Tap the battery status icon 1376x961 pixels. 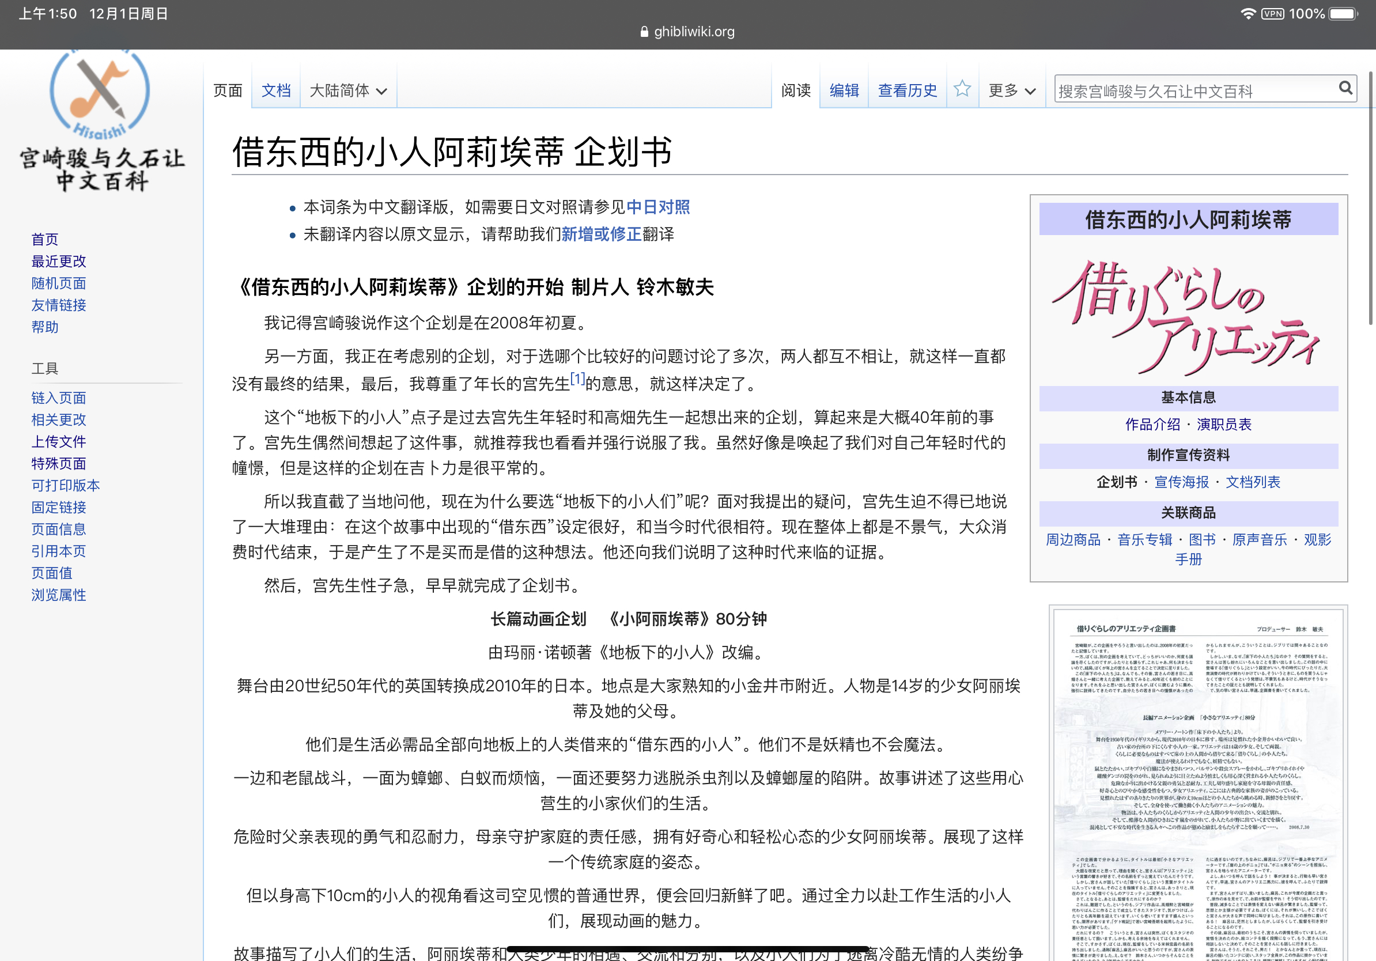tap(1343, 14)
